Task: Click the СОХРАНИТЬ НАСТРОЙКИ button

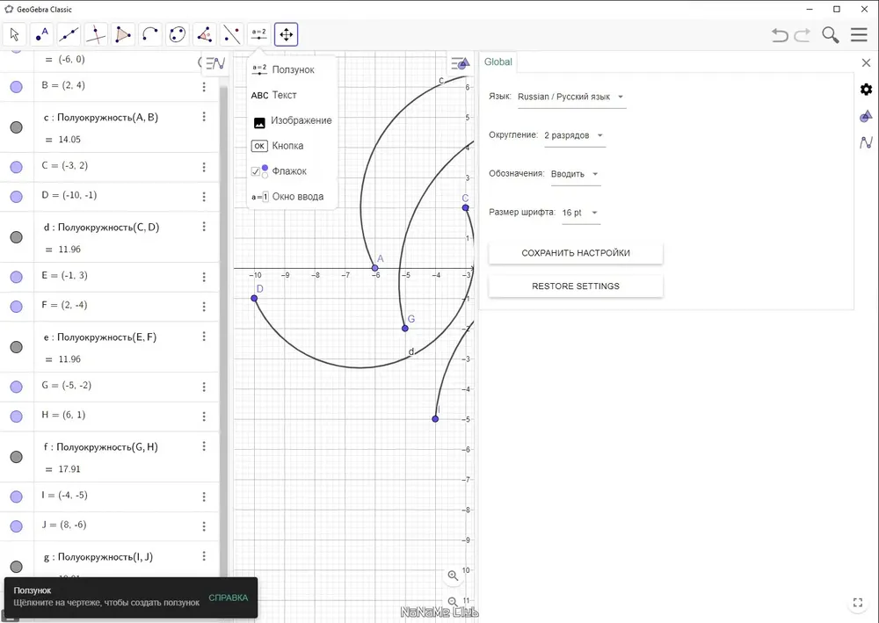Action: click(576, 253)
